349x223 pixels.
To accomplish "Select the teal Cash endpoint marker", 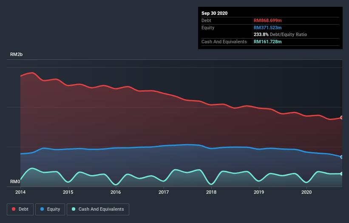I will tap(341, 173).
